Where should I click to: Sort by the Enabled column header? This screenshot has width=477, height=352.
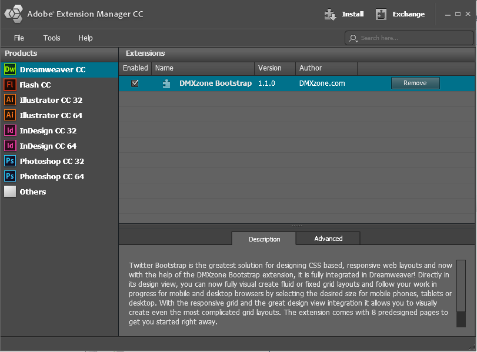(x=135, y=68)
